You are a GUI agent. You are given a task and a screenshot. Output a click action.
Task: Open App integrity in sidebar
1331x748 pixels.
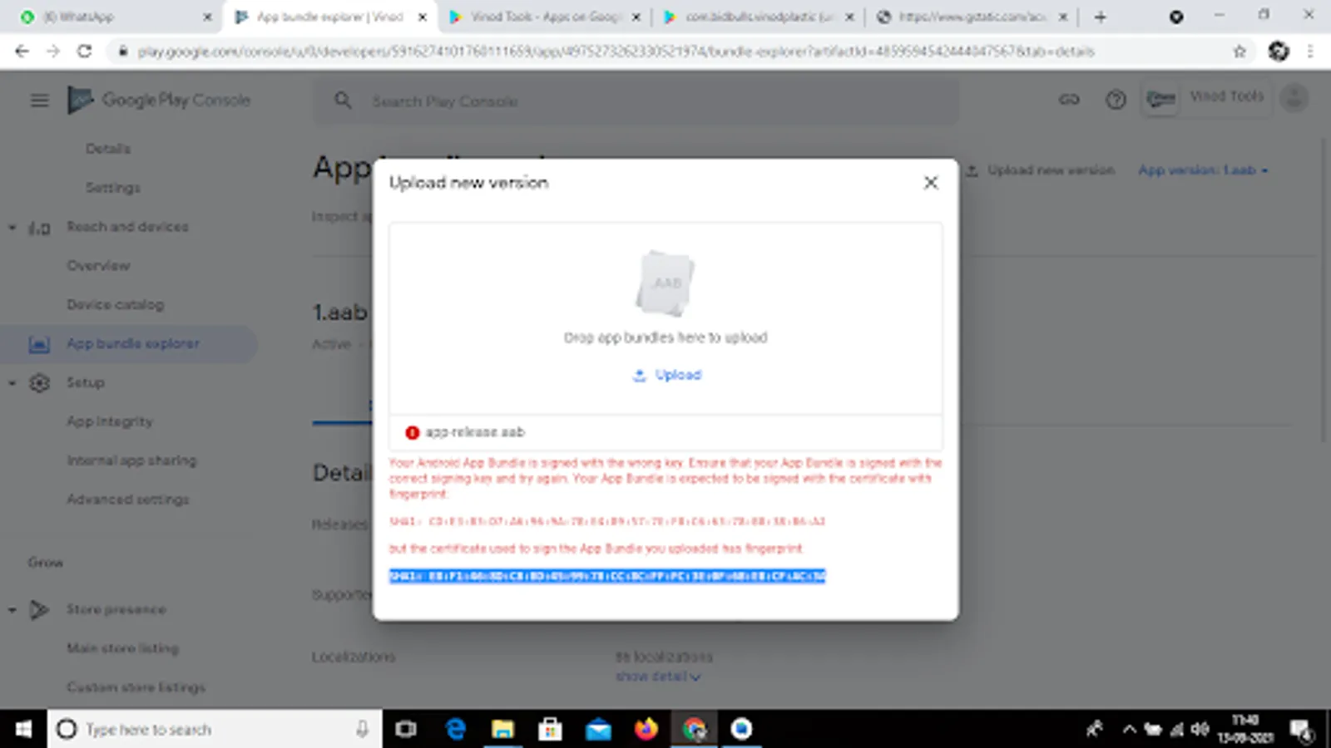(110, 421)
